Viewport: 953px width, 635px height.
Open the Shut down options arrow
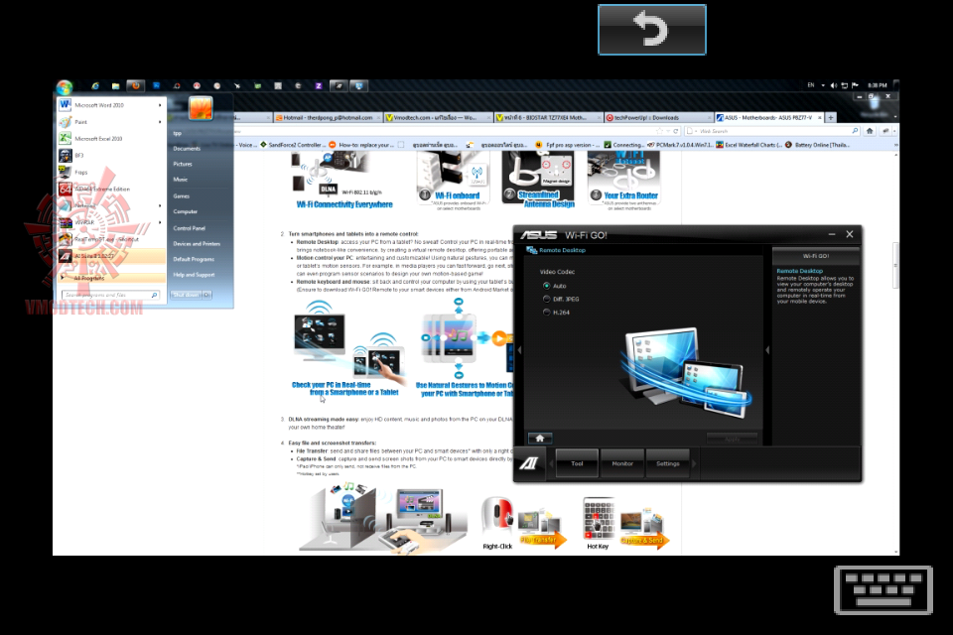[207, 295]
